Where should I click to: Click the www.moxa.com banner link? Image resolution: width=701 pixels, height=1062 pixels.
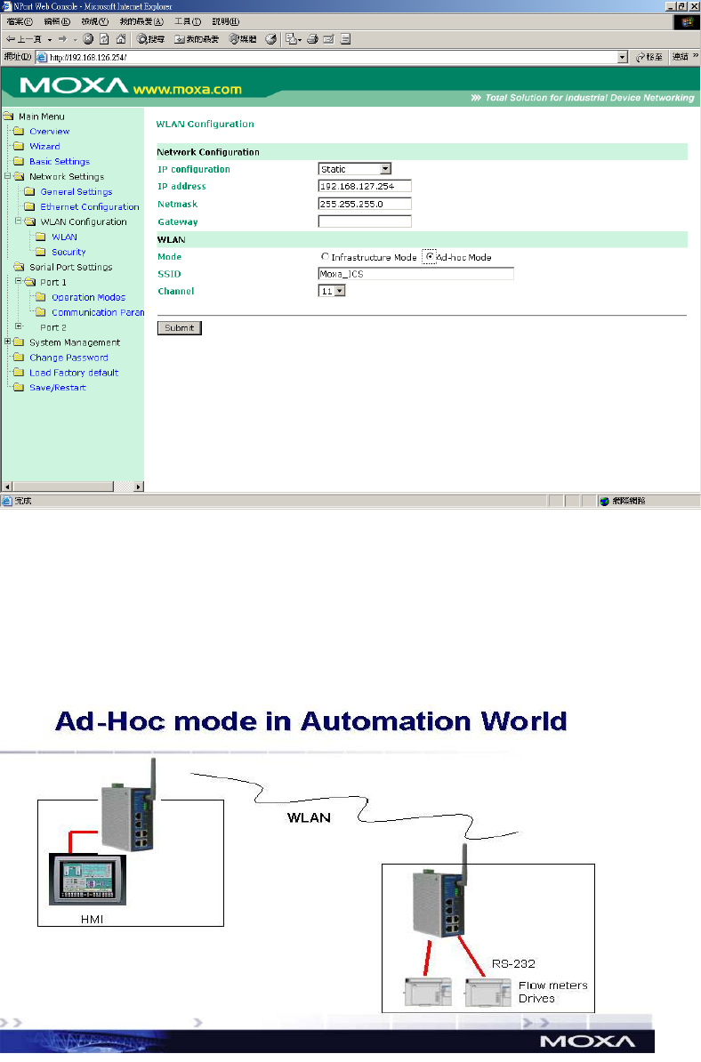188,90
